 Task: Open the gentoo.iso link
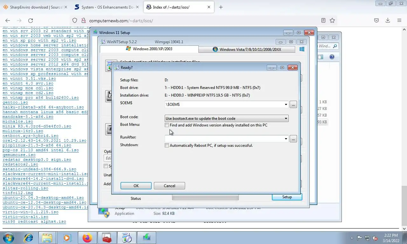[15, 102]
